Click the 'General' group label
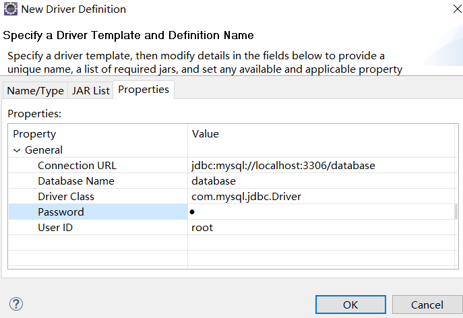The width and height of the screenshot is (463, 318). point(44,150)
